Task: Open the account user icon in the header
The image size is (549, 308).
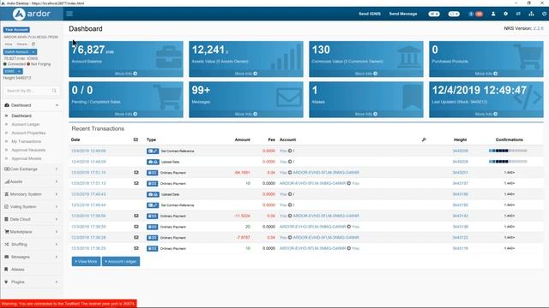Action: click(x=493, y=14)
